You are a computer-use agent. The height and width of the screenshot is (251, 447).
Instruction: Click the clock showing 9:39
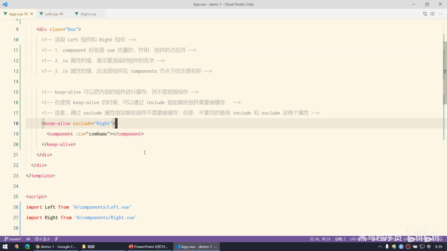click(439, 246)
